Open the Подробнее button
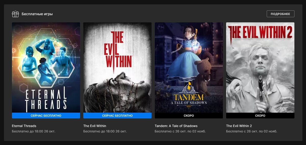The image size is (306, 145). click(x=280, y=14)
